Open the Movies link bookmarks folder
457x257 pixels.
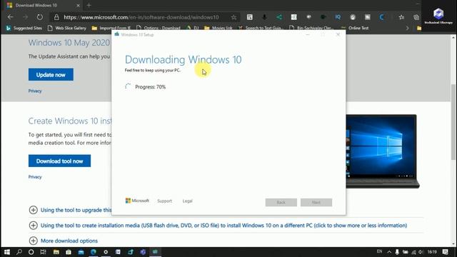[x=219, y=28]
